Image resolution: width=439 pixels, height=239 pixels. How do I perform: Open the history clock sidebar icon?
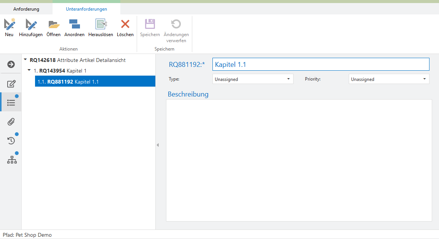tap(11, 141)
